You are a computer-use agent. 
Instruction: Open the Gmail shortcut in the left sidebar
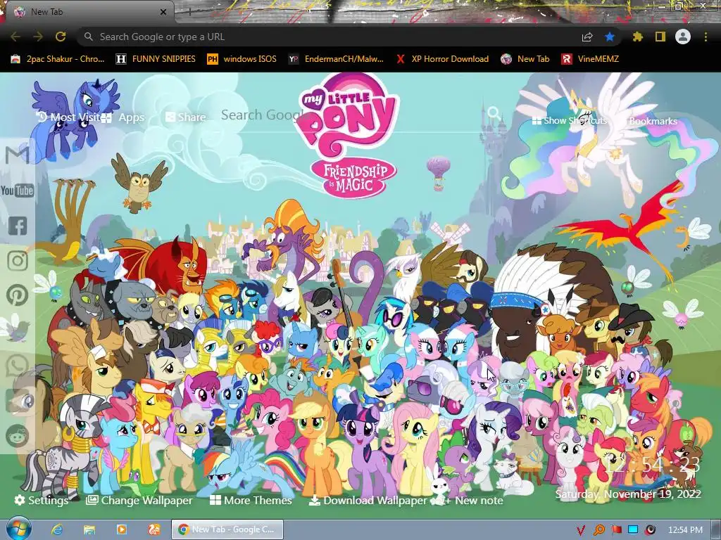(x=18, y=155)
